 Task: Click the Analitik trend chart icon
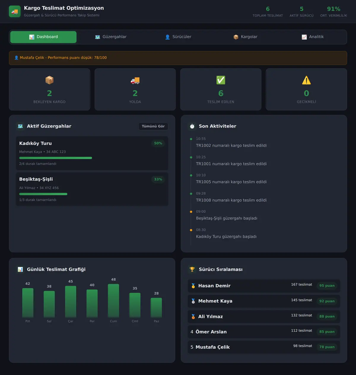tap(304, 37)
